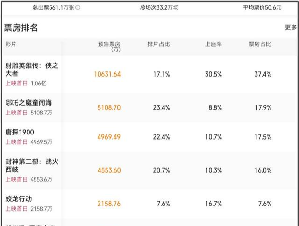This screenshot has width=299, height=226.
Task: Click the 4969.49 box office number
Action: tap(109, 137)
